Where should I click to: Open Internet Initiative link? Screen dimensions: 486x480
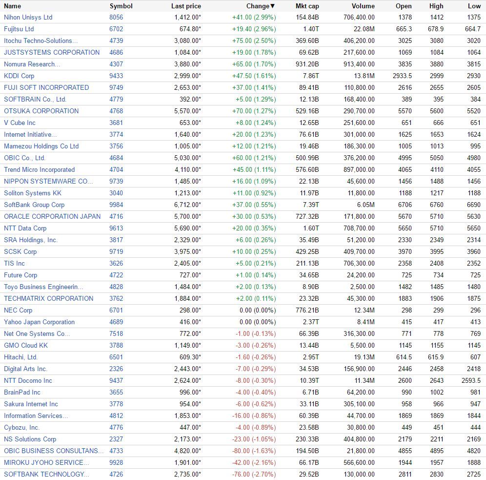coord(30,135)
